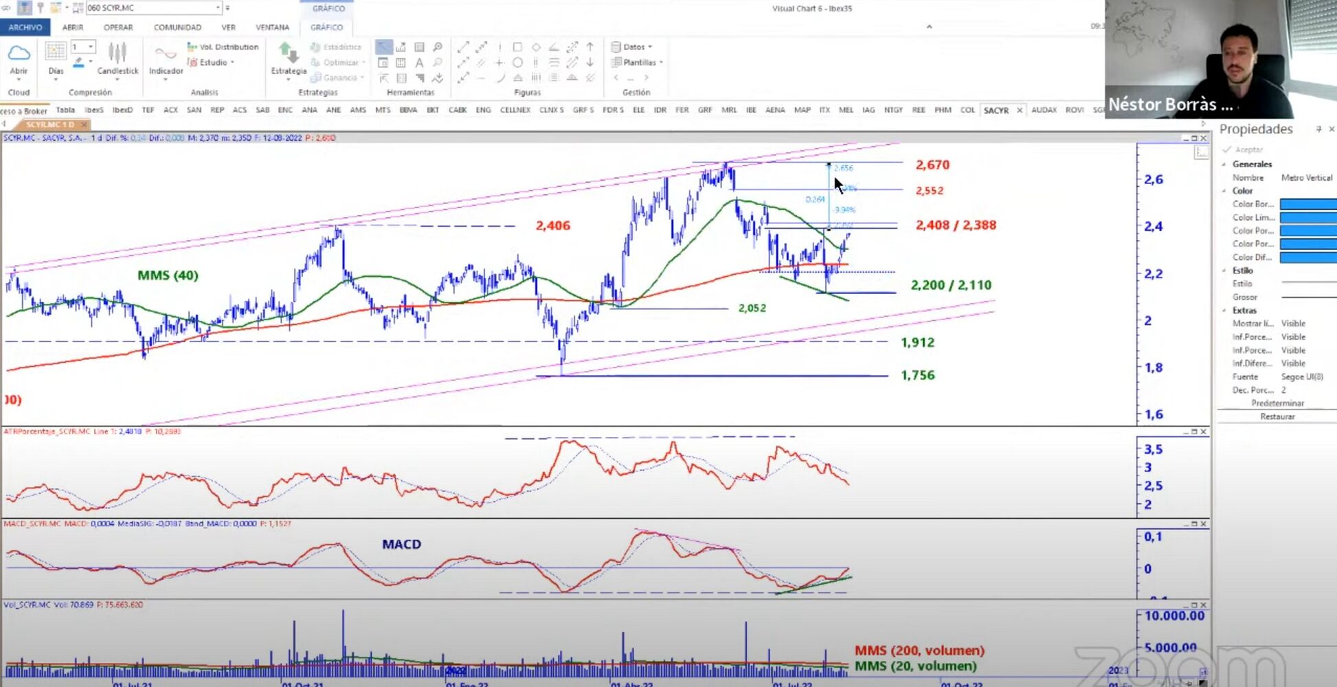Open the ABRIR ribbon tab

click(73, 27)
